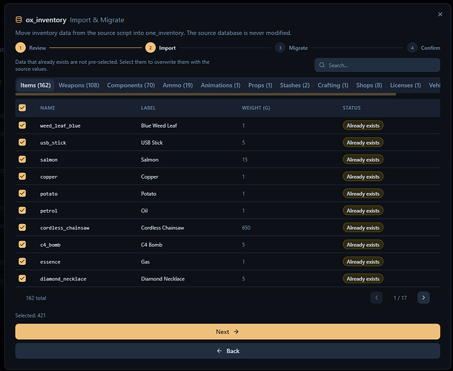
Task: Click the horizontal tabs scrollbar
Action: pos(205,94)
